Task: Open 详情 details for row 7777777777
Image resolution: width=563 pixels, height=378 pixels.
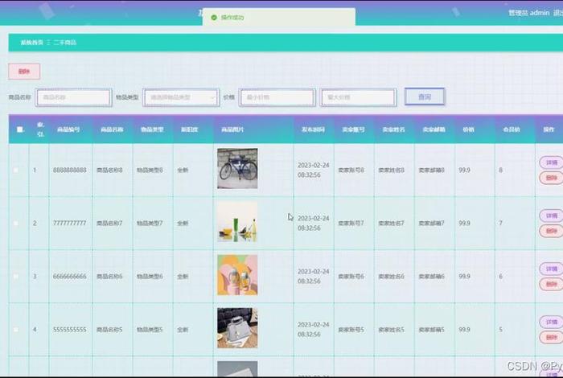Action: click(x=552, y=216)
